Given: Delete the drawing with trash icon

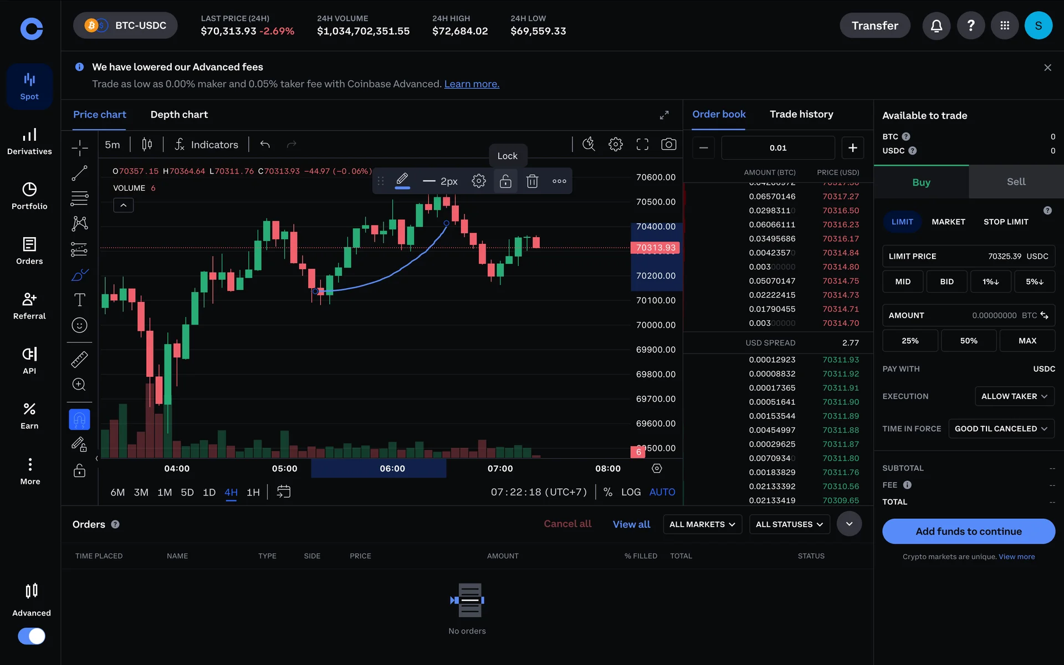Looking at the screenshot, I should point(532,181).
